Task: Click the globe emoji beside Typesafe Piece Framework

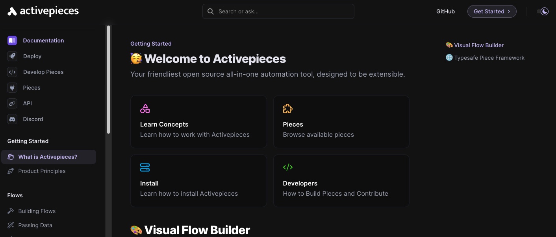Action: tap(449, 58)
